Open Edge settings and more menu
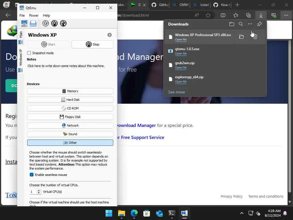293x220 pixels. click(286, 15)
